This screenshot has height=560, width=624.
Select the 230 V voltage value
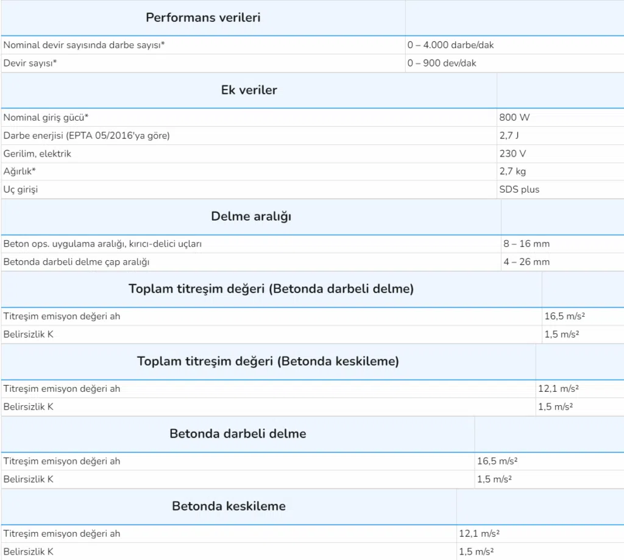[512, 154]
